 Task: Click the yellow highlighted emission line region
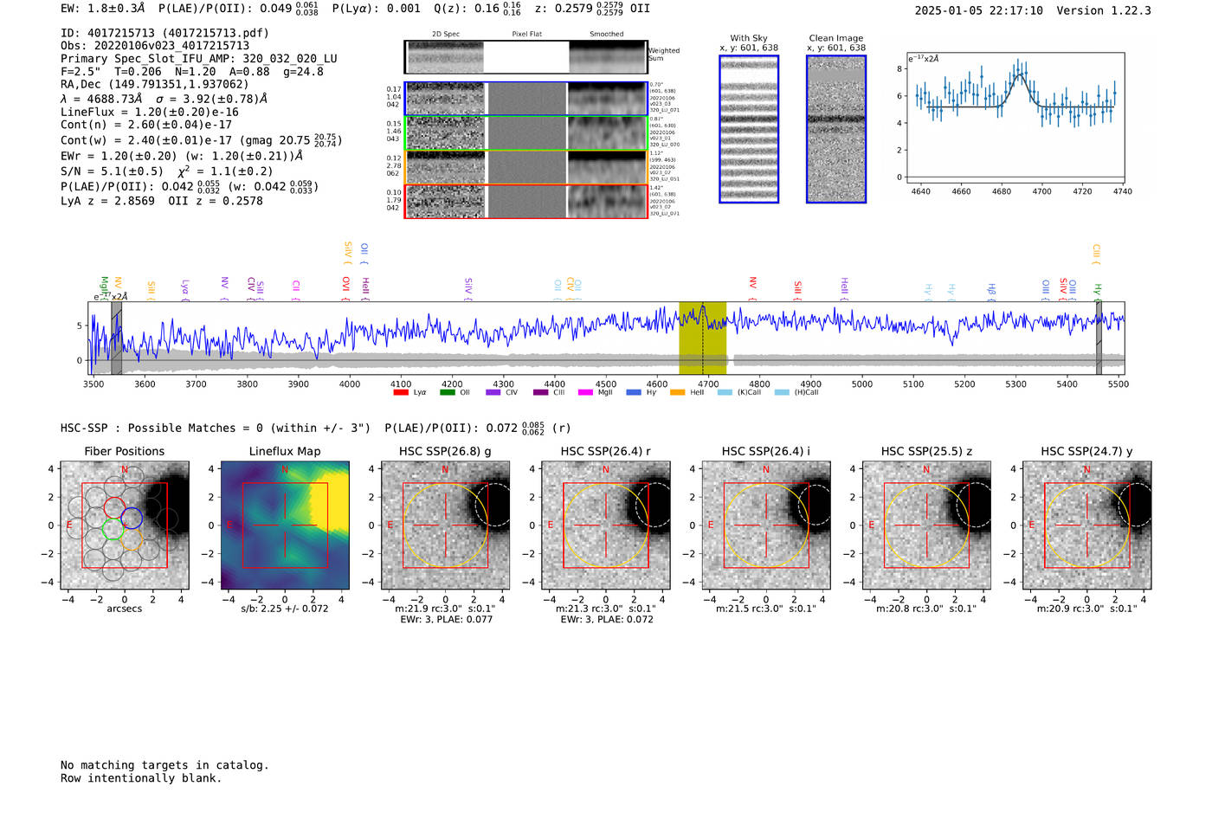coord(702,338)
